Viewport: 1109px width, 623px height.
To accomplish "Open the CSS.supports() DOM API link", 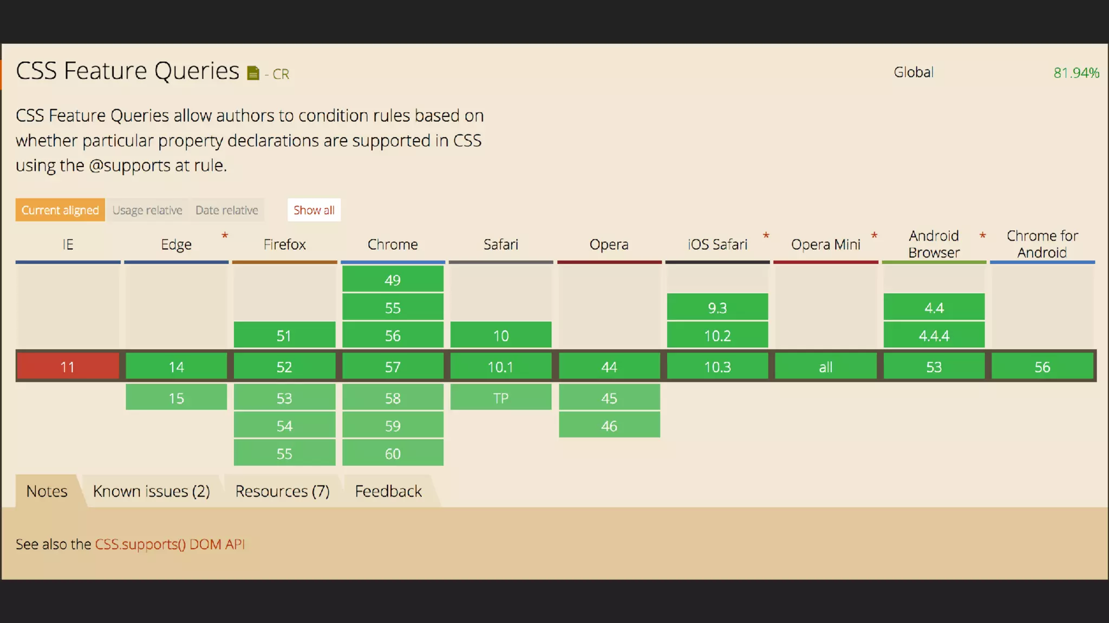I will (x=169, y=545).
